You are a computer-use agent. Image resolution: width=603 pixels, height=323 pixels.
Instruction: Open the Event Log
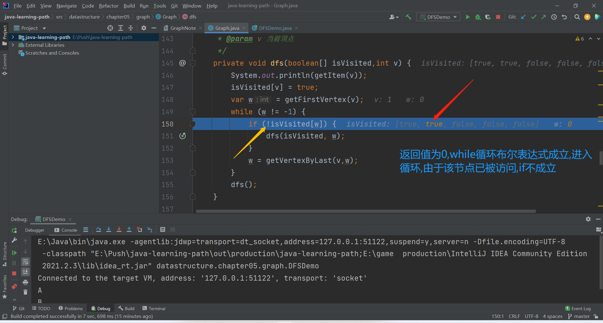pyautogui.click(x=578, y=309)
